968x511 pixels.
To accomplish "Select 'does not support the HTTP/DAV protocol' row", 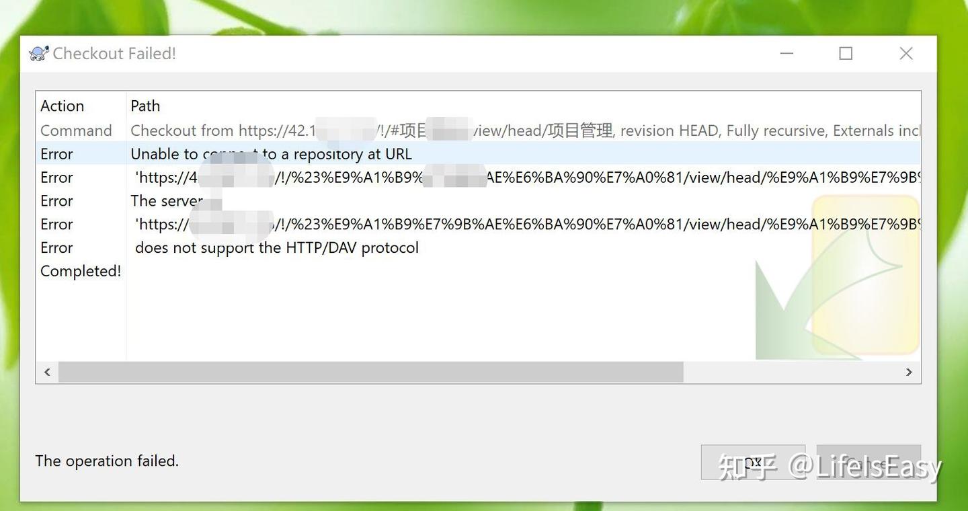I will [478, 248].
